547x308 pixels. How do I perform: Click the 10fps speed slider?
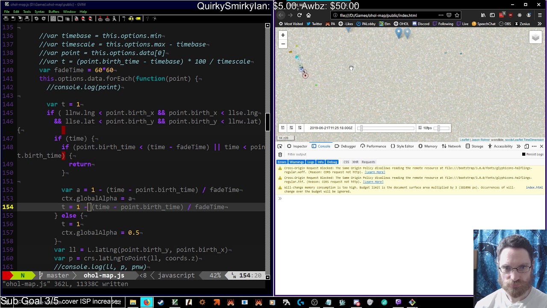click(441, 128)
